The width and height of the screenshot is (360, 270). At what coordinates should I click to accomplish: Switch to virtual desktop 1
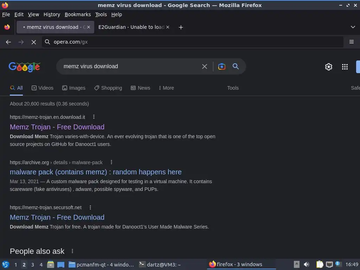click(x=15, y=264)
